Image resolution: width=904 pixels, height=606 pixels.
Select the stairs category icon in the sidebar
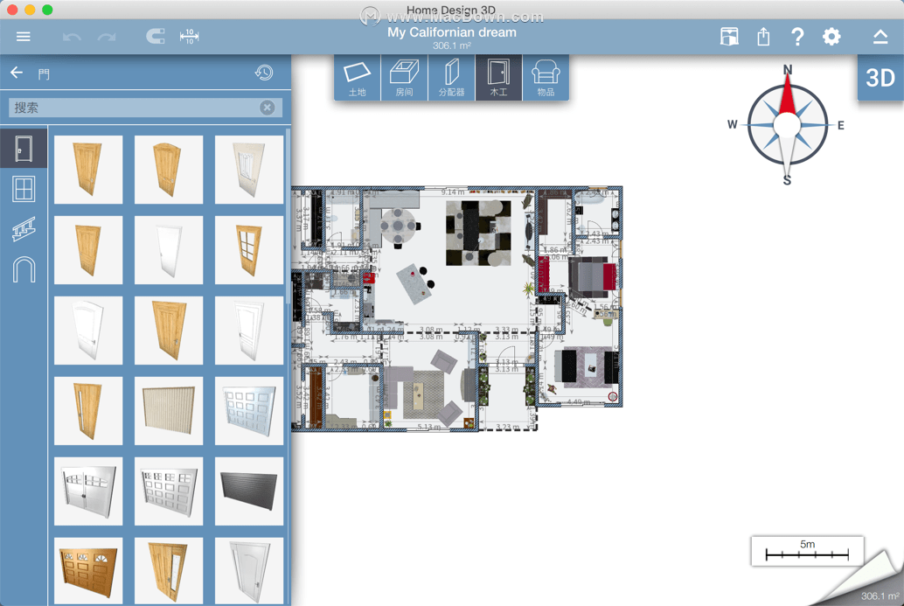point(24,229)
